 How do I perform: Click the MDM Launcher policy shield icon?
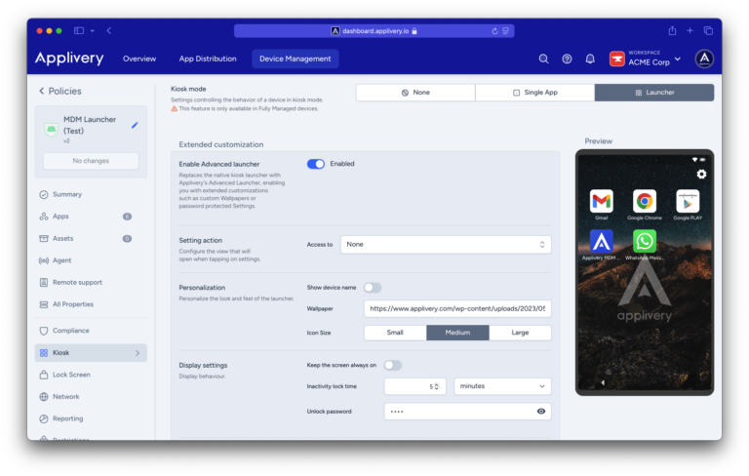pyautogui.click(x=51, y=129)
